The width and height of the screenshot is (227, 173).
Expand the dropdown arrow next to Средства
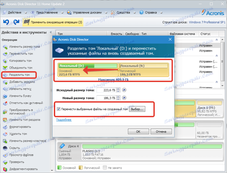click(134, 13)
